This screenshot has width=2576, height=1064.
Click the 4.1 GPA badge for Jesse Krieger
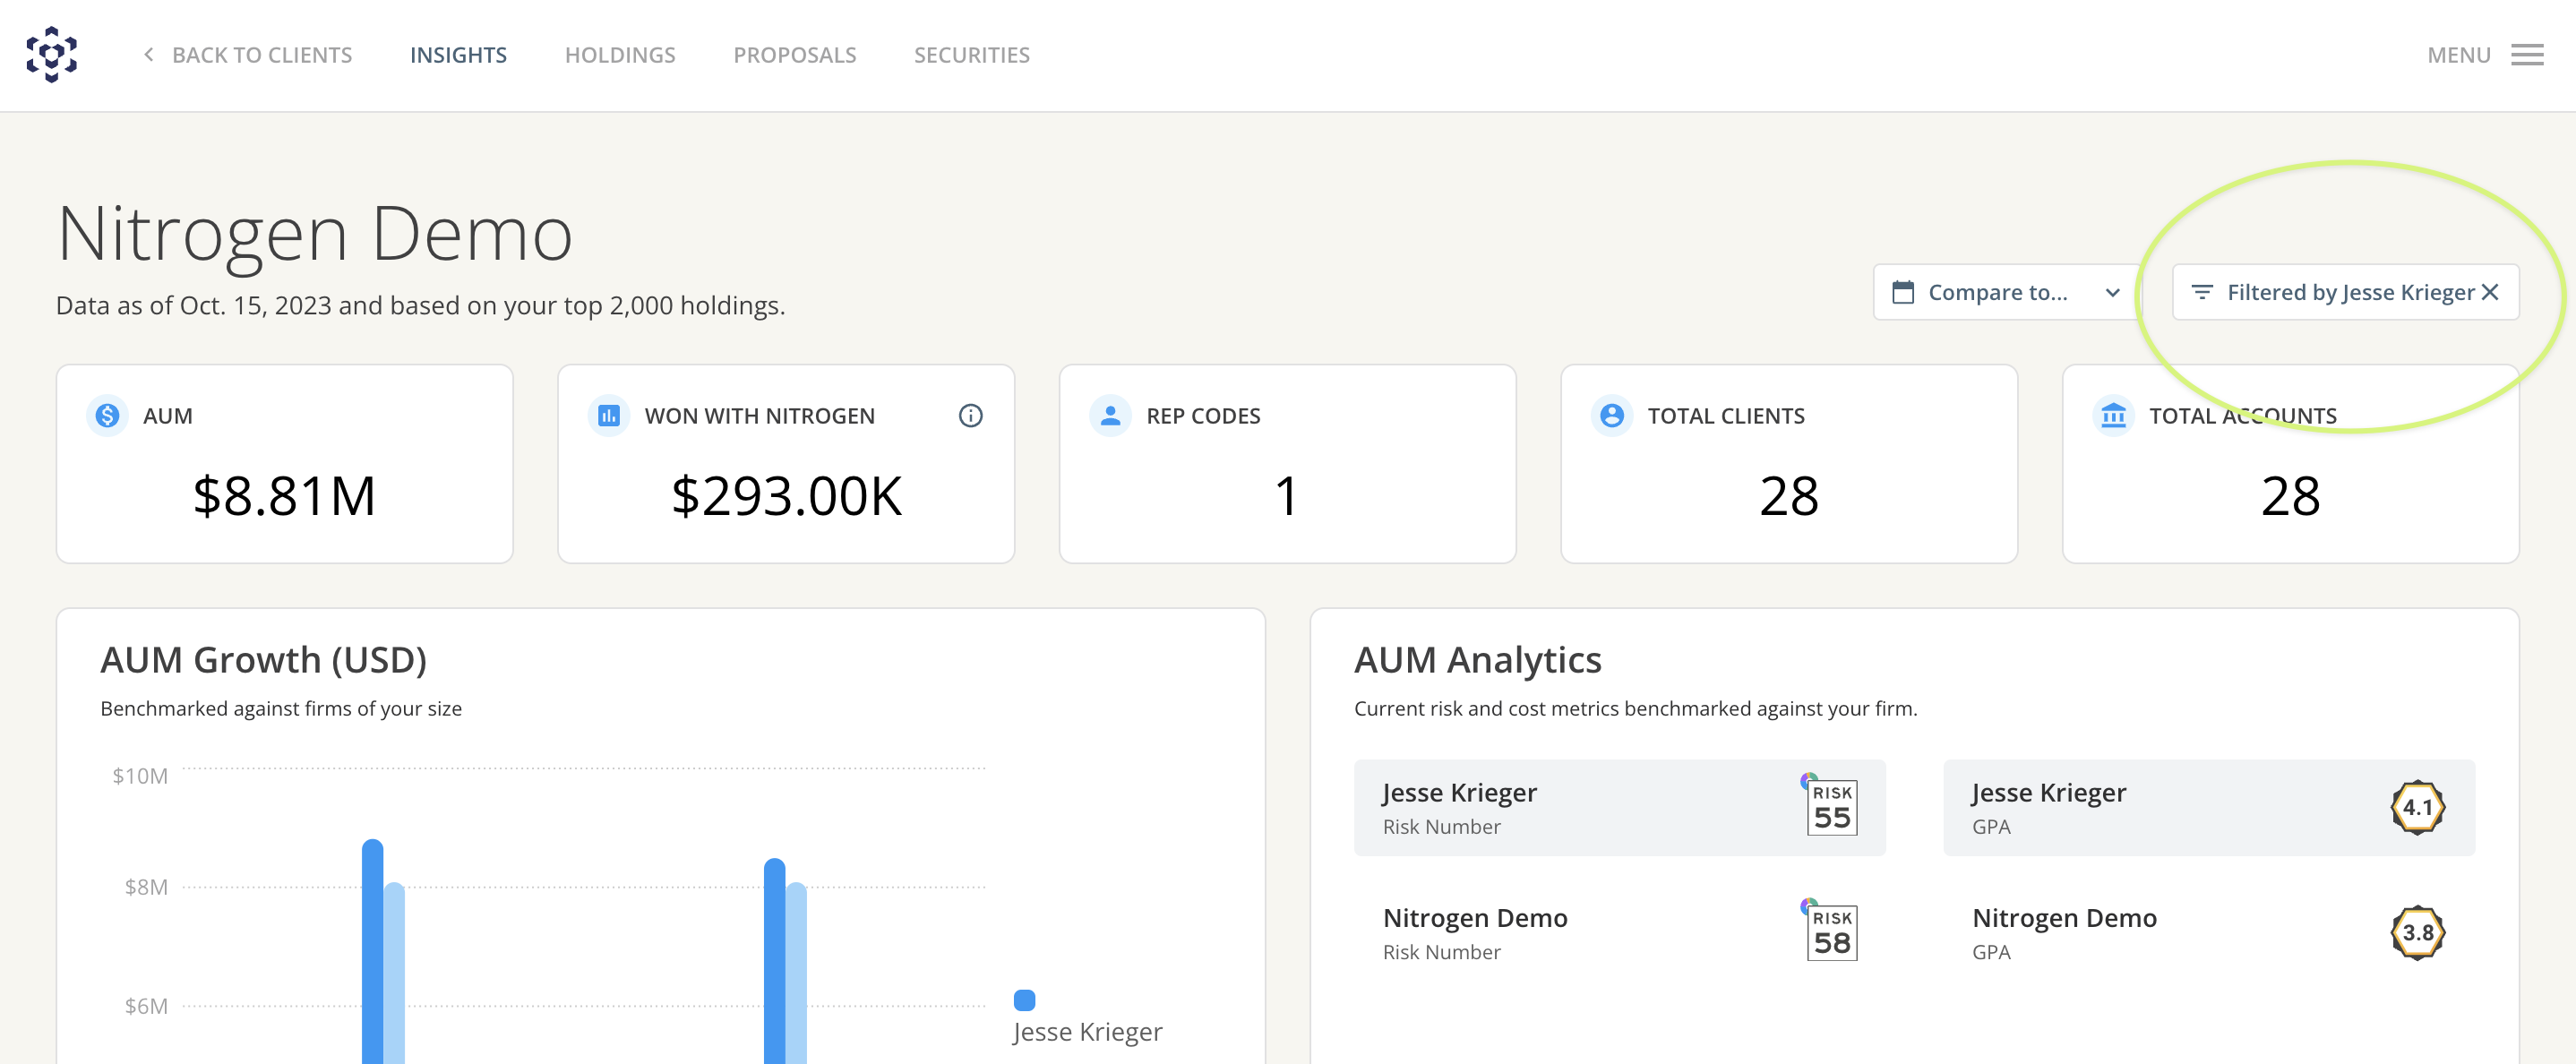click(x=2420, y=807)
